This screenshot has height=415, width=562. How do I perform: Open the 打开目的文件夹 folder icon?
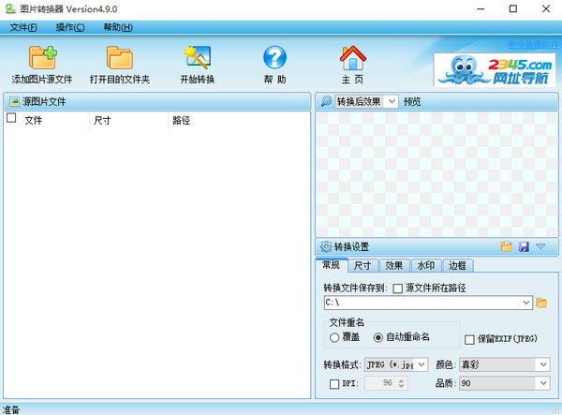point(119,58)
